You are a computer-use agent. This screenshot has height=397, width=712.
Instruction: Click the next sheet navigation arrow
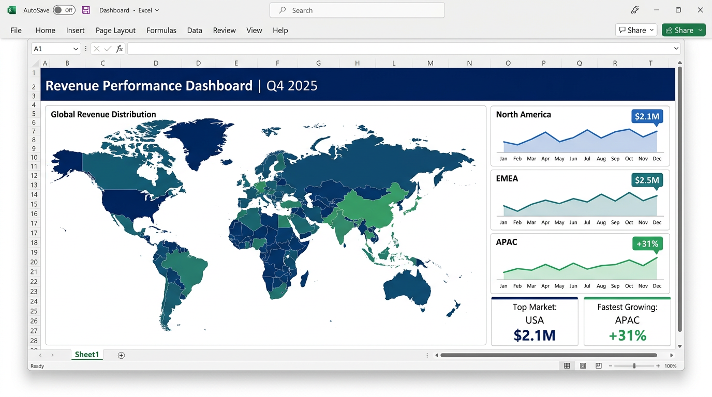click(52, 355)
